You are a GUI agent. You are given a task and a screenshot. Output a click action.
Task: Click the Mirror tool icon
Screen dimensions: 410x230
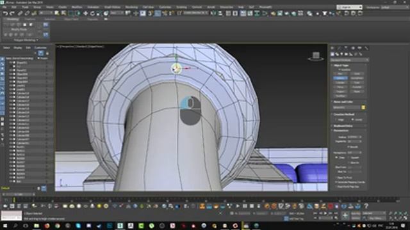tap(213, 13)
